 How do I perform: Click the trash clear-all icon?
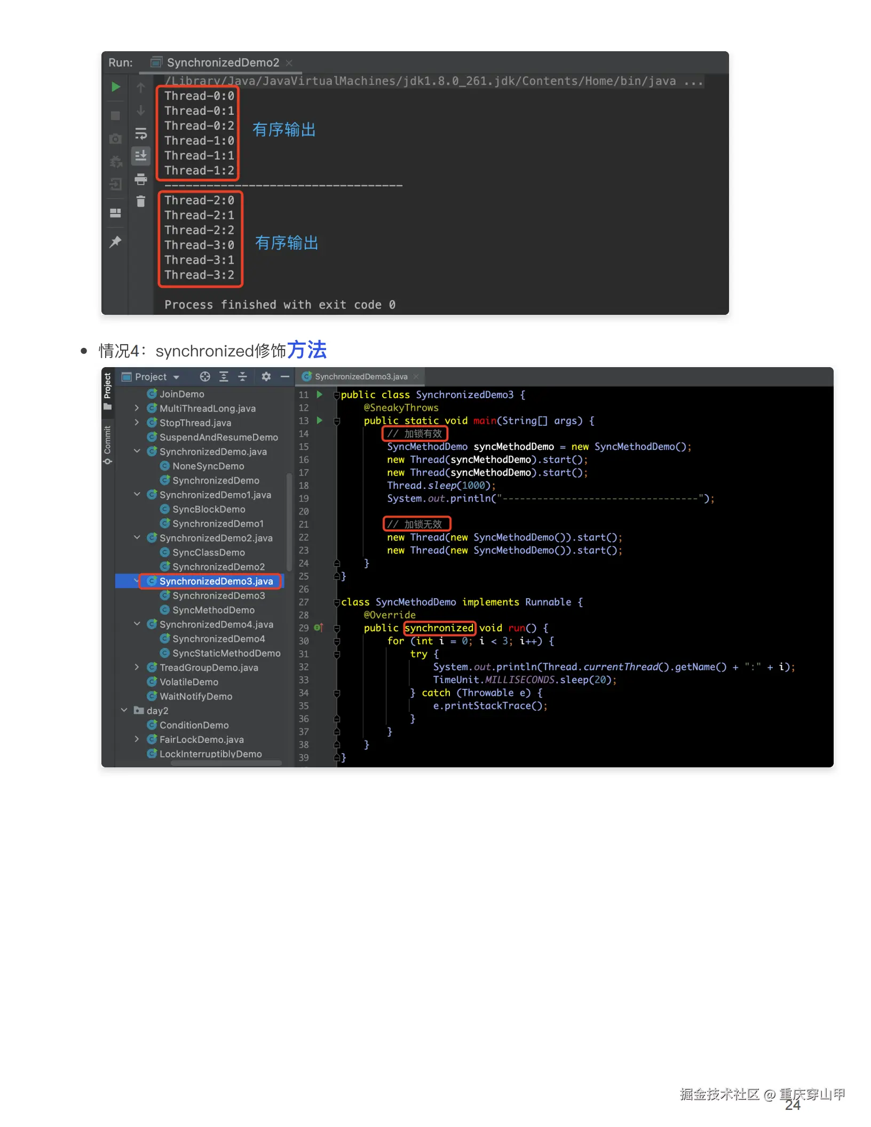click(x=141, y=202)
